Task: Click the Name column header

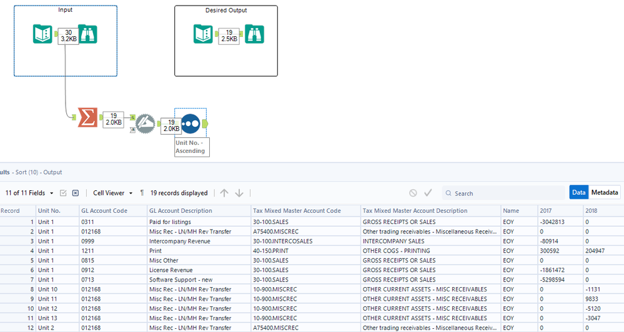Action: [519, 211]
